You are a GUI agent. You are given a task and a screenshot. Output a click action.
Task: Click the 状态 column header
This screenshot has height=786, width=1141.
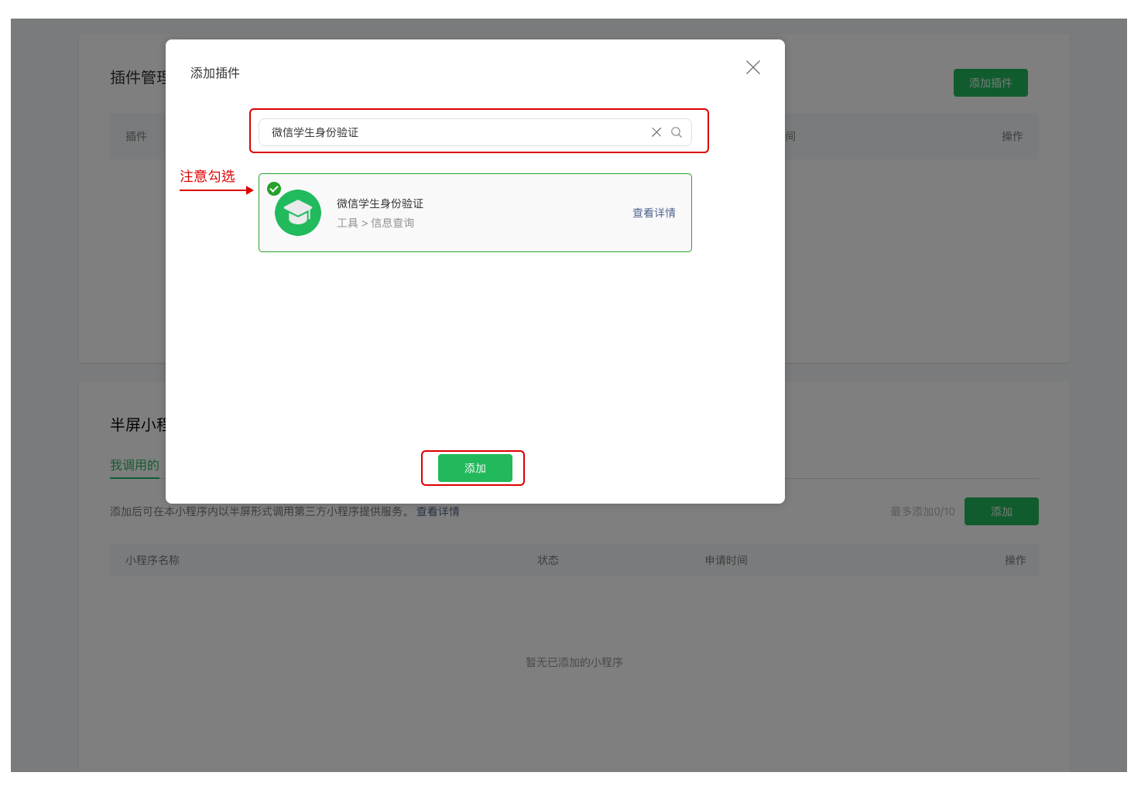548,560
